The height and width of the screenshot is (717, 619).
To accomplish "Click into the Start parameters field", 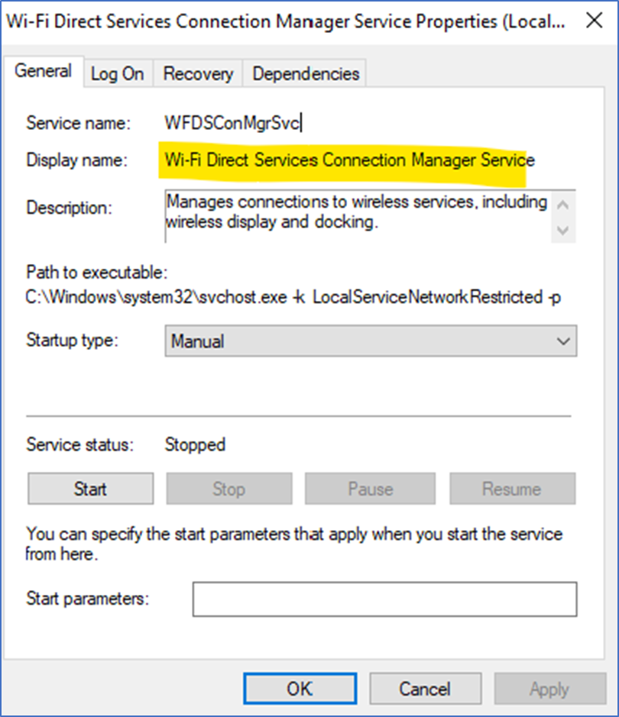I will point(384,599).
